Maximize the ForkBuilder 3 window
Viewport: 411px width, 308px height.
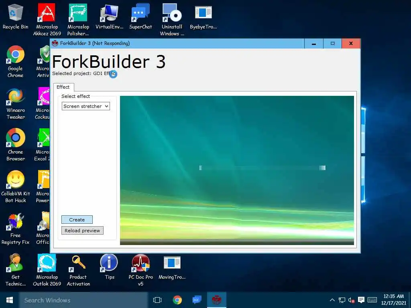332,43
